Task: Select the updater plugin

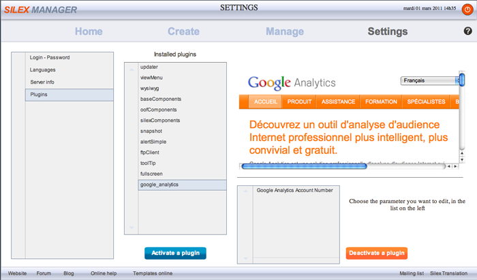Action: (182, 67)
